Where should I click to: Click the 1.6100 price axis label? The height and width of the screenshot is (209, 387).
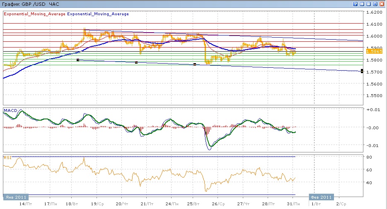pos(374,24)
